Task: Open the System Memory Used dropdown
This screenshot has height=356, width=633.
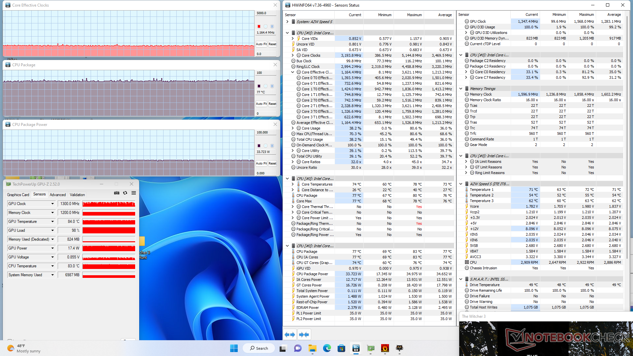Action: pyautogui.click(x=52, y=275)
